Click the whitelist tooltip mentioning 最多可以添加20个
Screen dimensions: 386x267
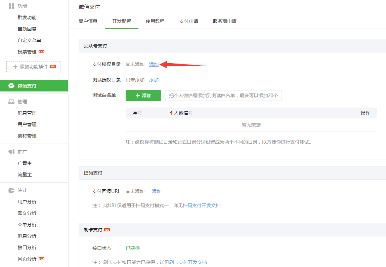pyautogui.click(x=223, y=96)
